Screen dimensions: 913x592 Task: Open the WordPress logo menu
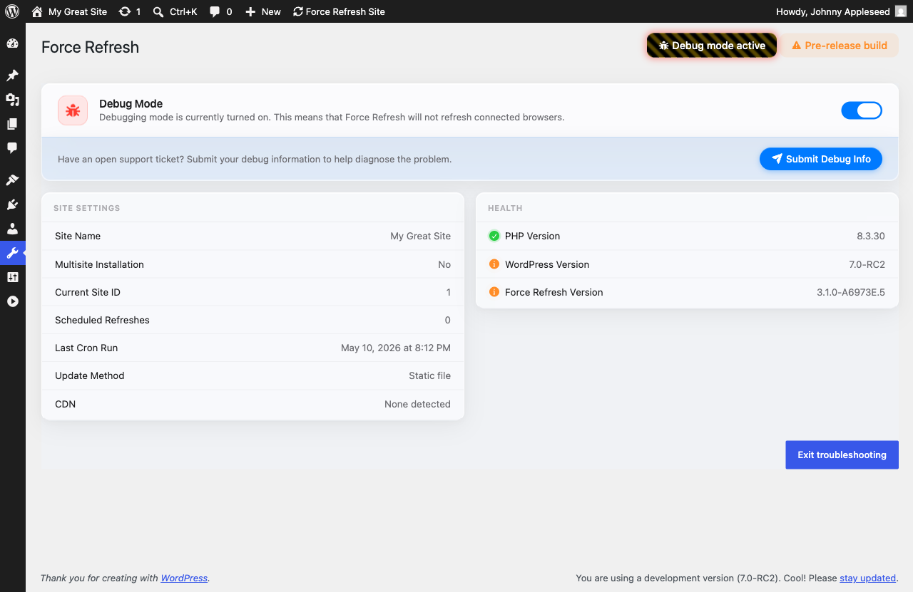point(12,11)
